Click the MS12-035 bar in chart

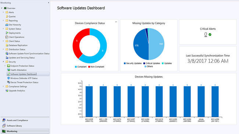coord(89,102)
